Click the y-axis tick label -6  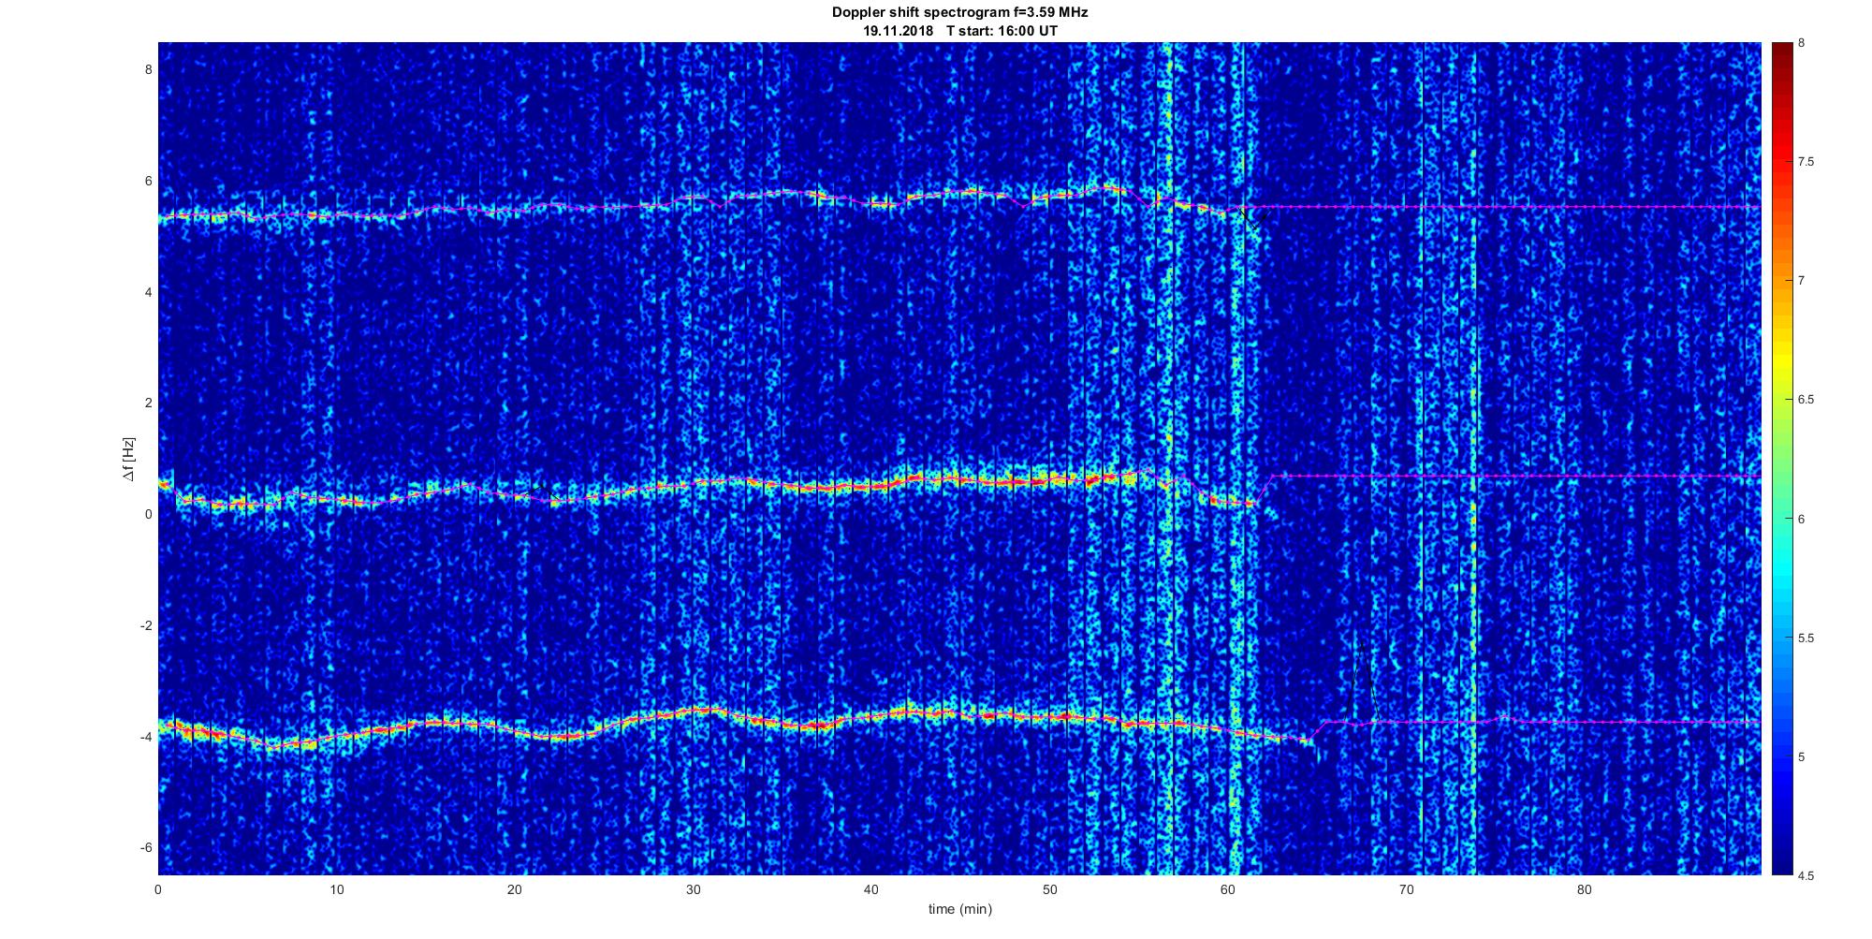tap(145, 847)
